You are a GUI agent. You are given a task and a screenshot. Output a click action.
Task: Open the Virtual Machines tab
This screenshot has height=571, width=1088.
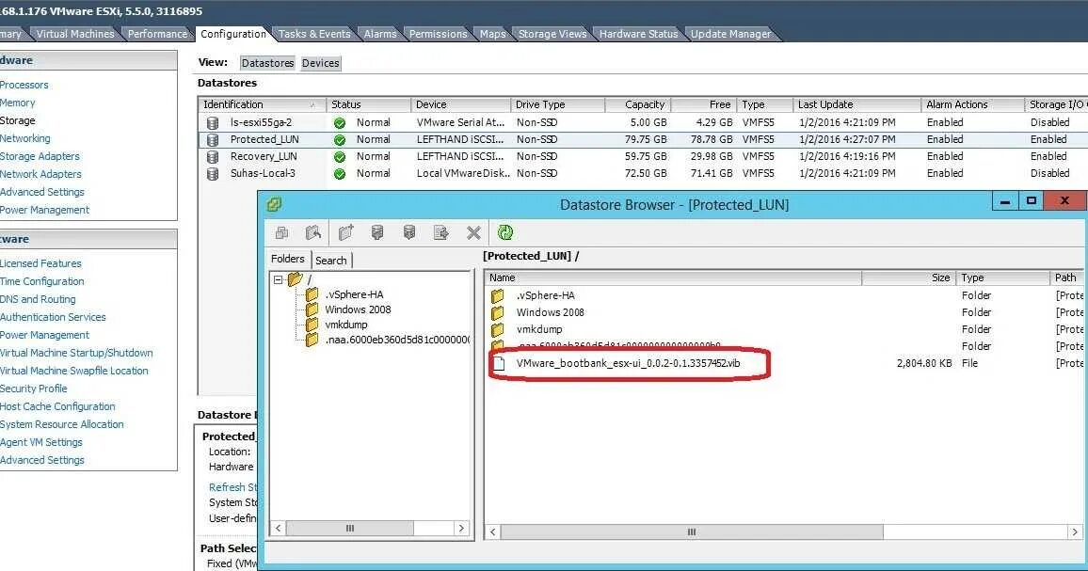click(75, 34)
